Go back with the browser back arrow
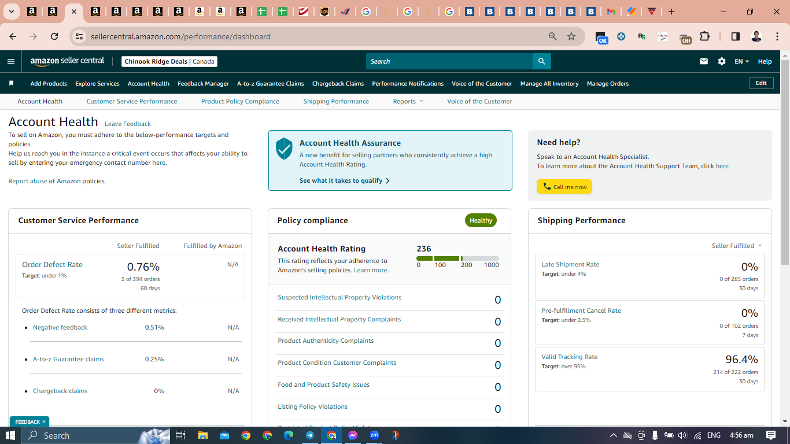The height and width of the screenshot is (444, 790). click(x=13, y=36)
